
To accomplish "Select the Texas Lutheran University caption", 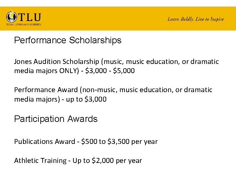I will (x=24, y=24).
